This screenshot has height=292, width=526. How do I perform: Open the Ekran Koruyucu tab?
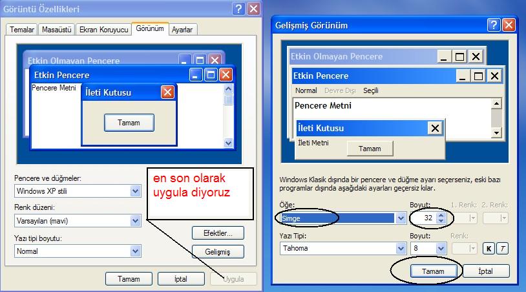pos(103,29)
